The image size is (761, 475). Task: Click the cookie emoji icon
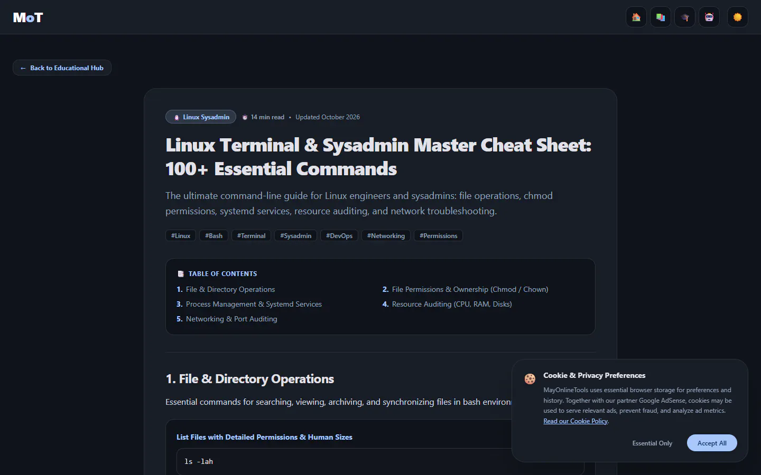point(530,379)
